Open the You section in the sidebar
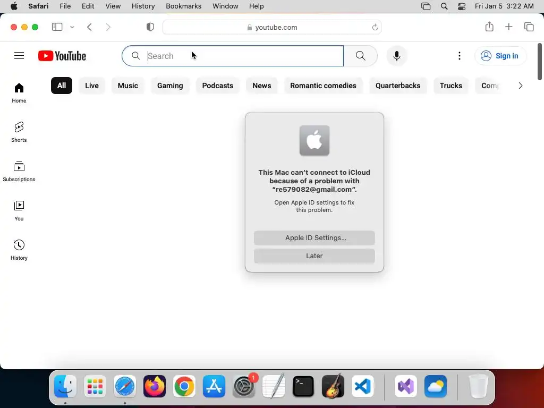The height and width of the screenshot is (408, 544). coord(19,210)
